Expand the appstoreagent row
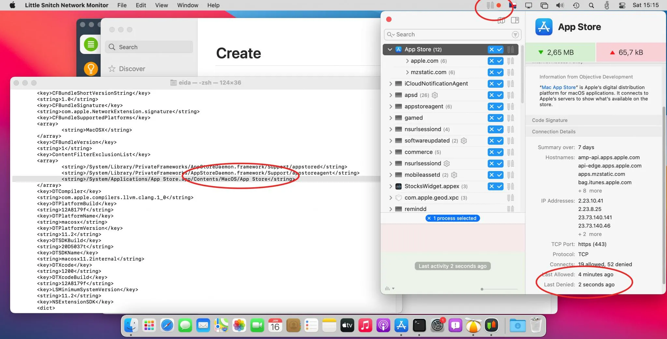This screenshot has width=667, height=339. (390, 107)
